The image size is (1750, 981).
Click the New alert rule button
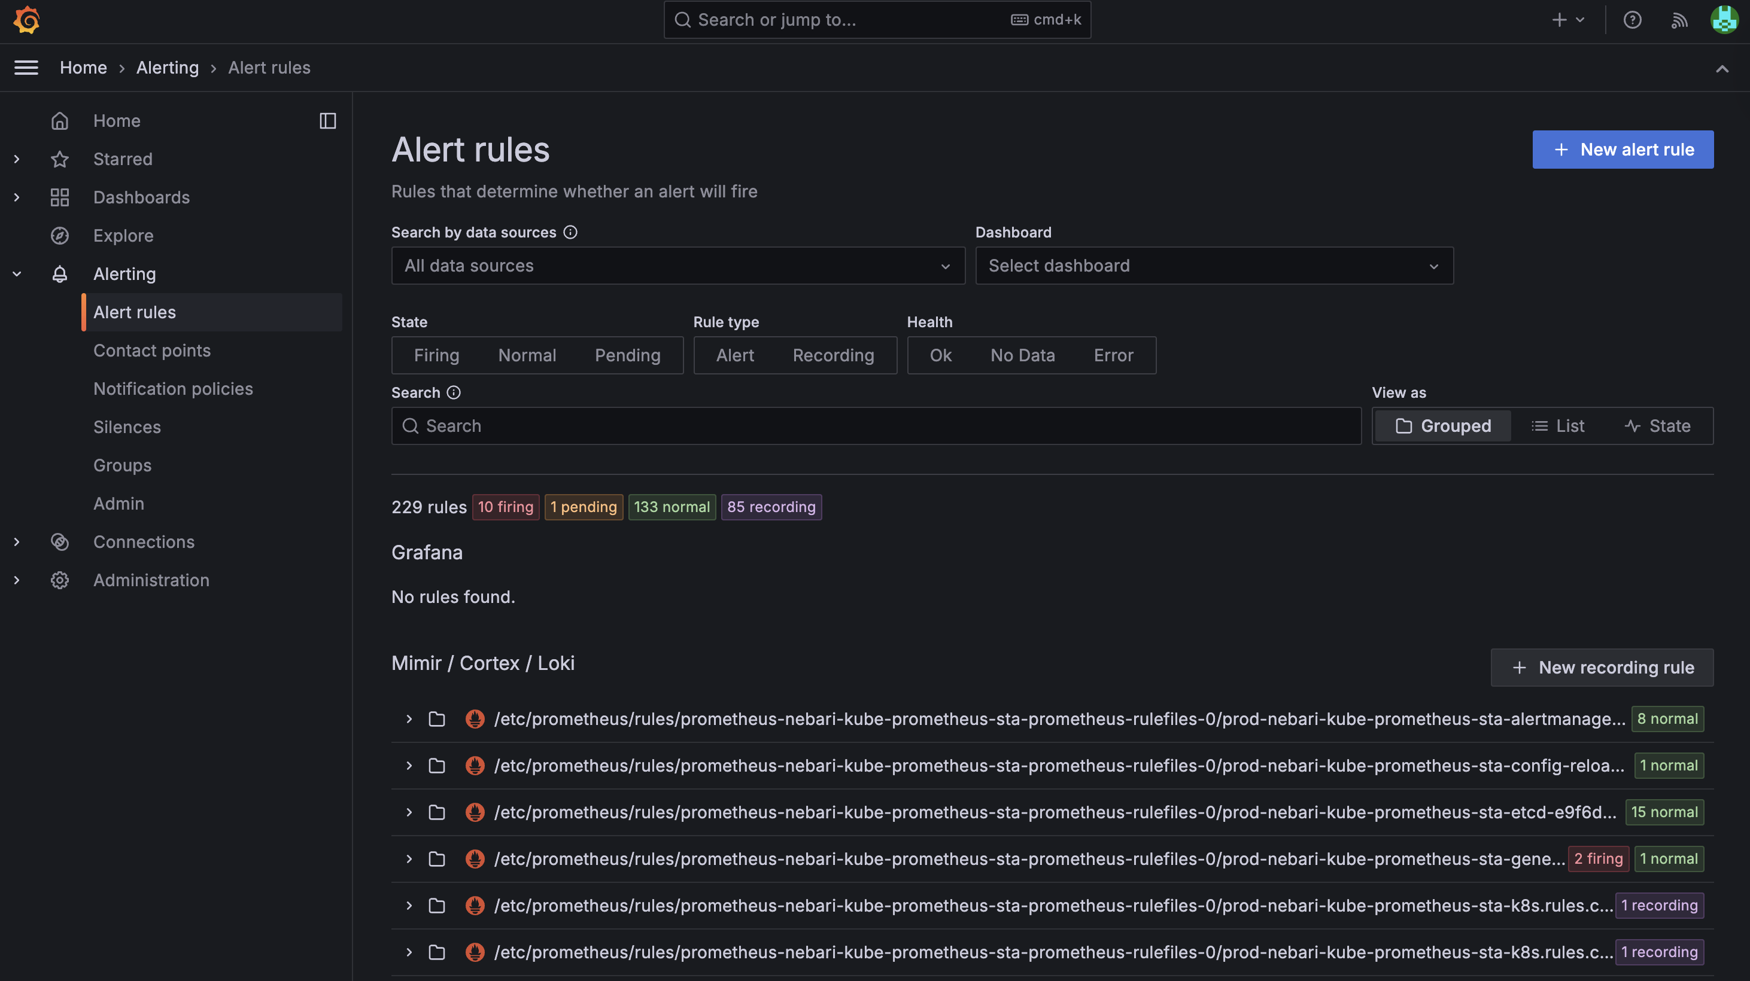tap(1623, 150)
